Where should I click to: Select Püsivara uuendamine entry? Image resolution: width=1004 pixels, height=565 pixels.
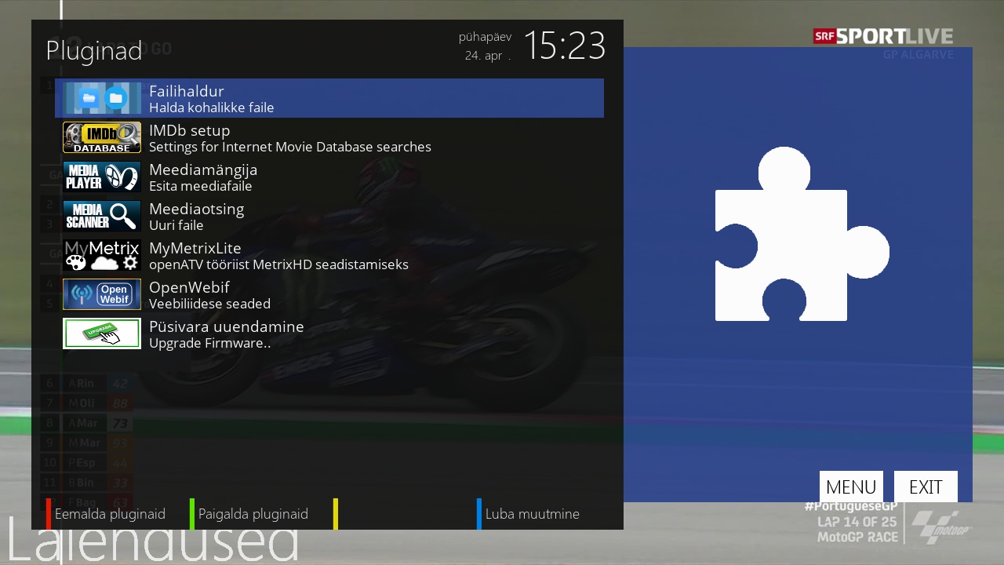(x=329, y=334)
